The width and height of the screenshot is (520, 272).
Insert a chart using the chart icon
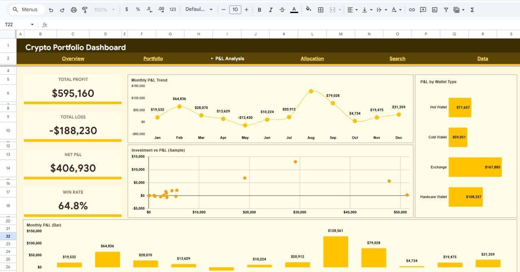(435, 9)
